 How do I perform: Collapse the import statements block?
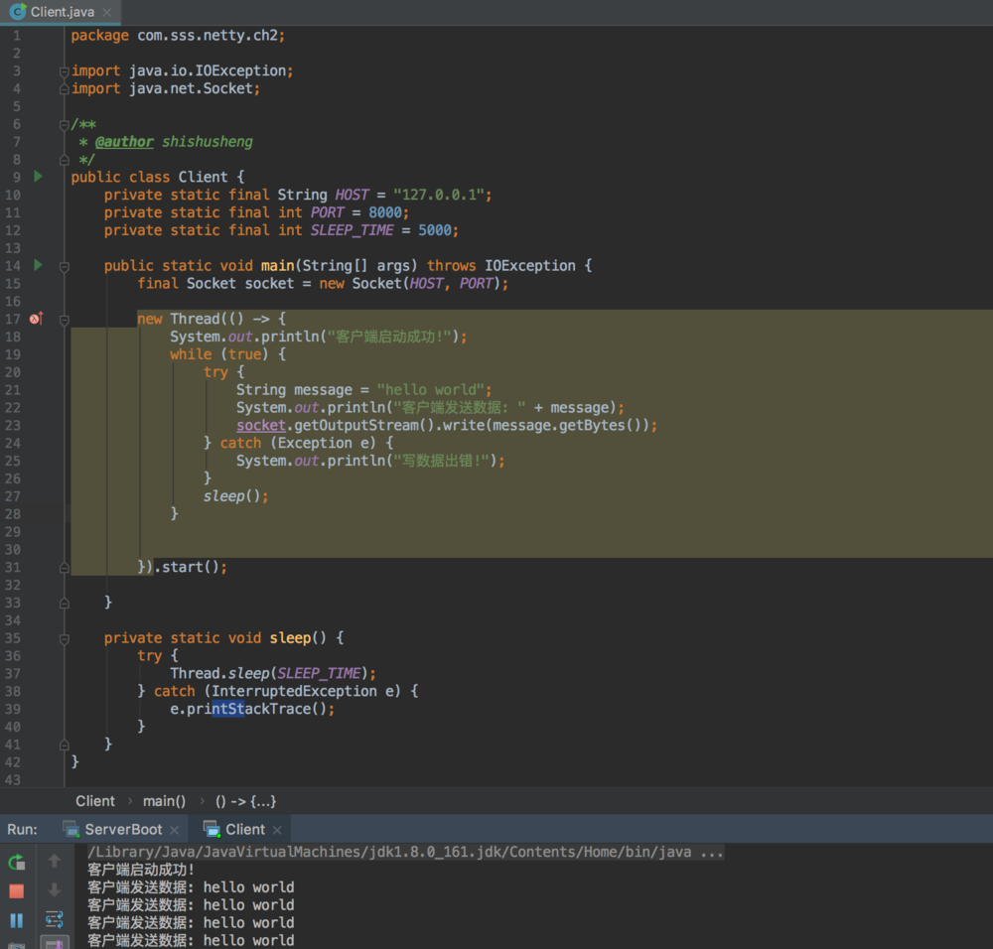tap(64, 71)
